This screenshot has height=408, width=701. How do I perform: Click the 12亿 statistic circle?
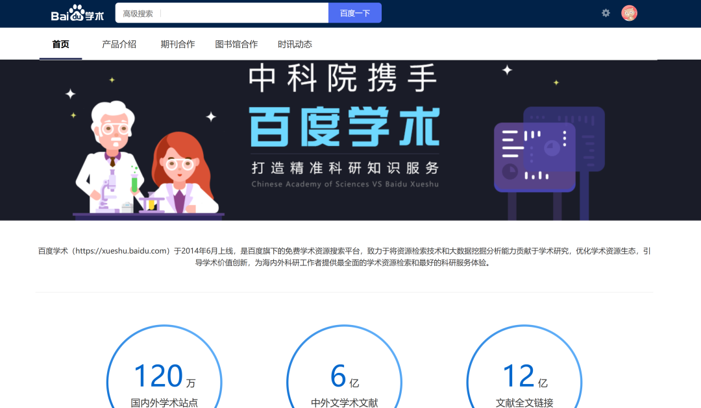click(524, 366)
